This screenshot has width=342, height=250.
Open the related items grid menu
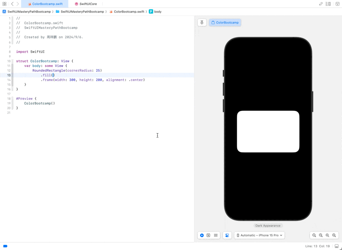pos(4,4)
